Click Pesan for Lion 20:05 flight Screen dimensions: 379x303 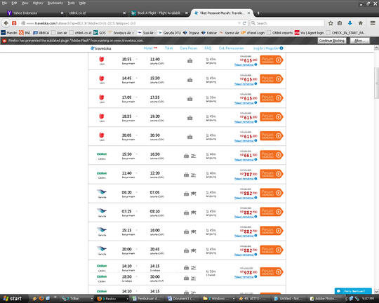(272, 136)
